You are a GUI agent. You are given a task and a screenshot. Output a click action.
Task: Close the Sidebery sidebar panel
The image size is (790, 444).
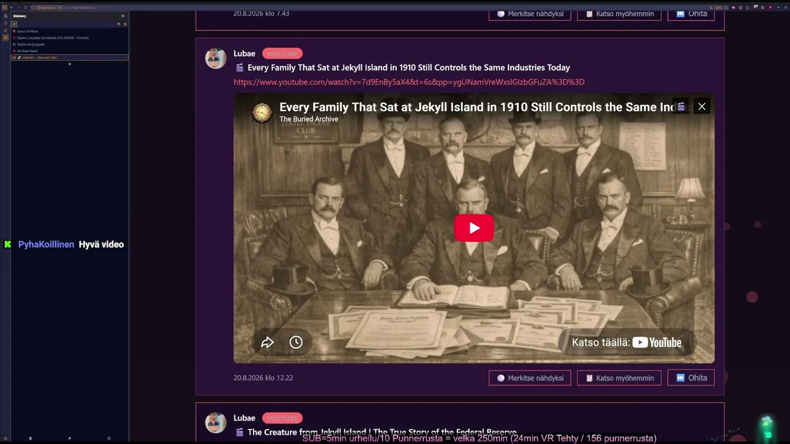click(x=123, y=16)
